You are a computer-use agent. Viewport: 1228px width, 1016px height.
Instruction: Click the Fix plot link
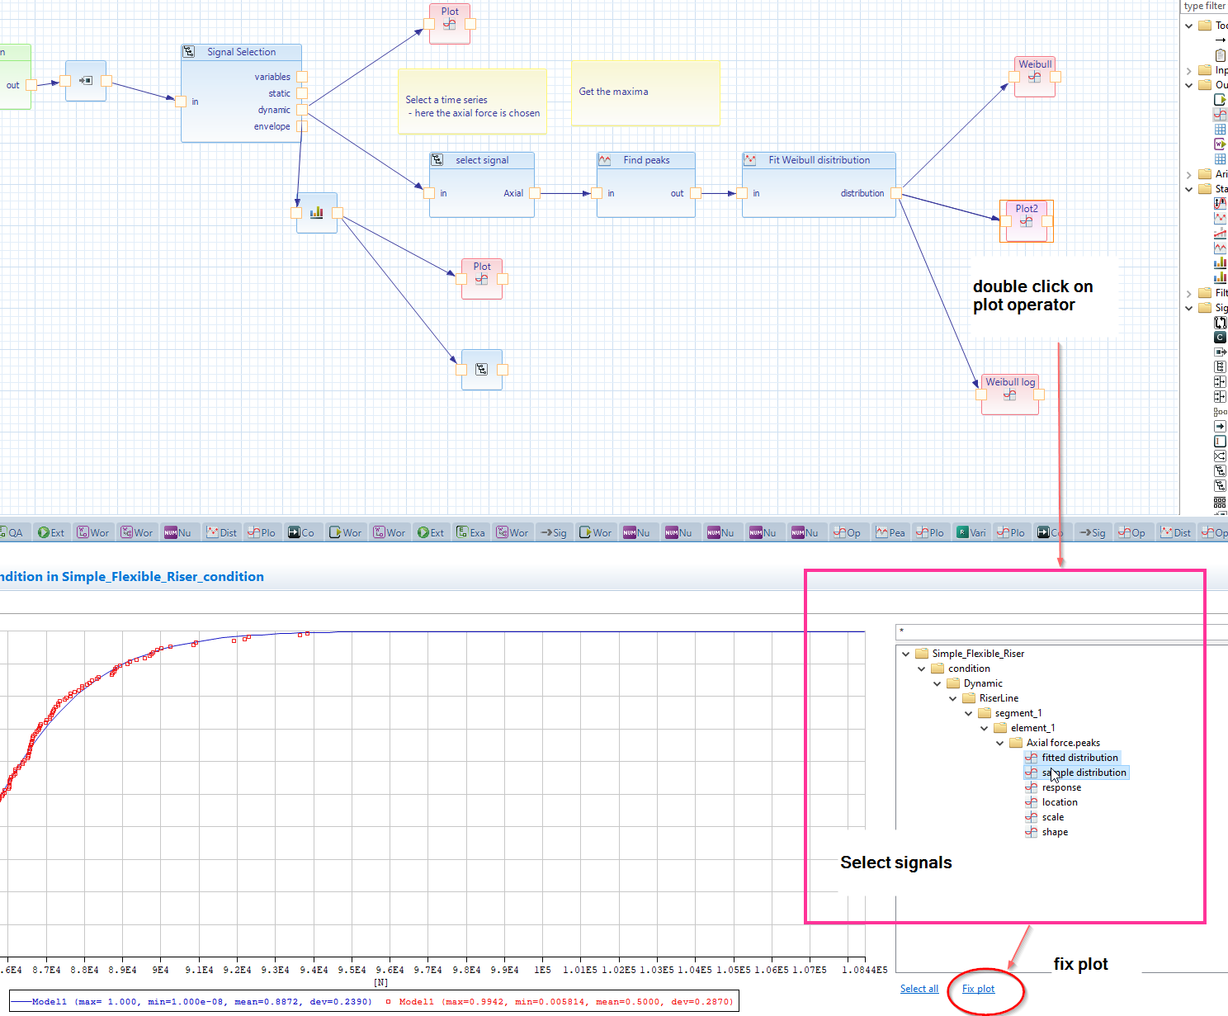point(978,989)
